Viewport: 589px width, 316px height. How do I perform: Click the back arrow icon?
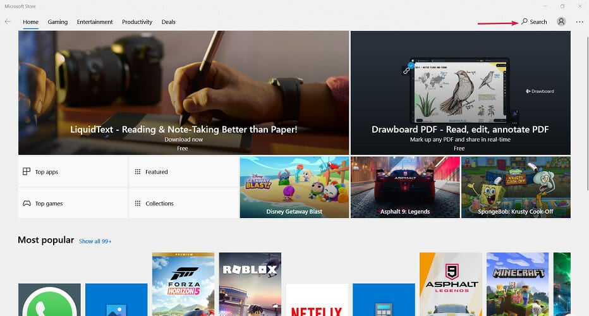(x=8, y=21)
